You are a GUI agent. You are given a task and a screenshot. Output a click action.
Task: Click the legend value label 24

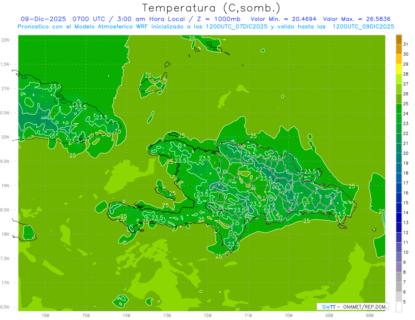406,114
